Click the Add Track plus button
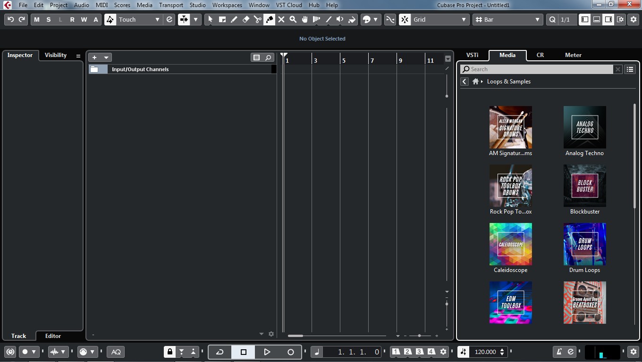This screenshot has width=642, height=362. point(94,58)
